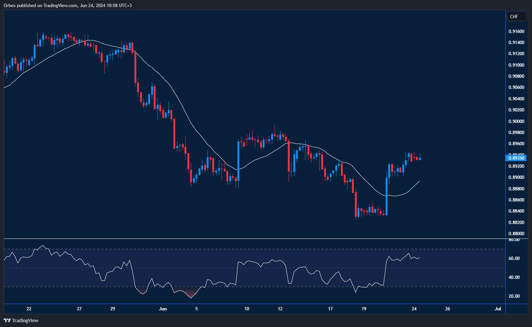This screenshot has width=532, height=327.
Task: Select the Jun label on the time axis
Action: [163, 308]
